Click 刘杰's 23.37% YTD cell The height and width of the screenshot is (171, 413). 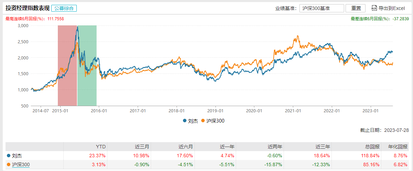tap(98, 156)
